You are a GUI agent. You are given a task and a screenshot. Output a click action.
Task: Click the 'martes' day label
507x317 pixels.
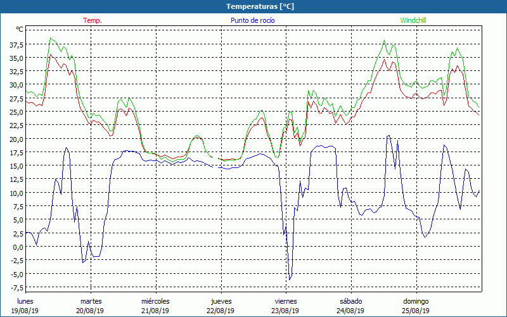pyautogui.click(x=91, y=301)
